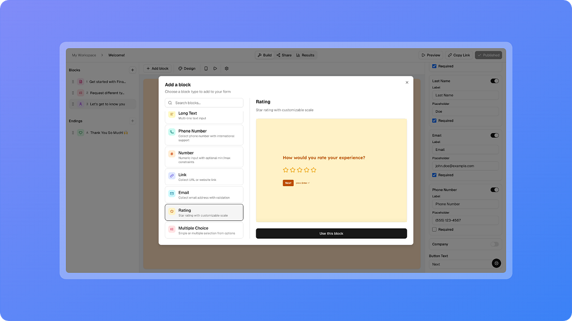Click the Multiple Choice block icon

click(172, 230)
